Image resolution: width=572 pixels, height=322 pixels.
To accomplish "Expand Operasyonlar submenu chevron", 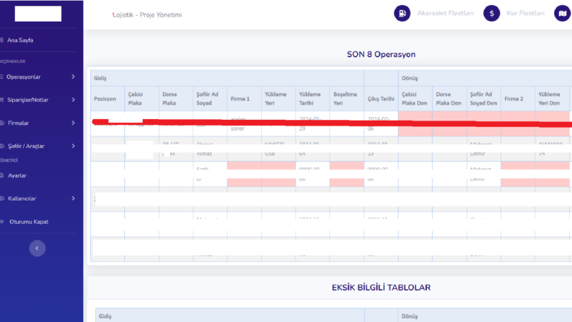I will (x=73, y=77).
